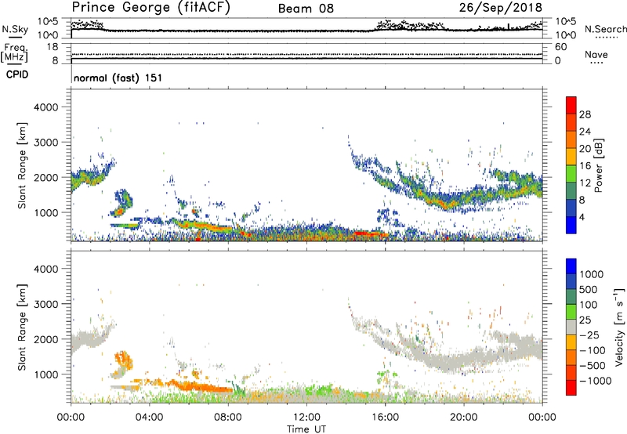Click the '16' label on the power color bar
This screenshot has width=627, height=434.
(585, 165)
